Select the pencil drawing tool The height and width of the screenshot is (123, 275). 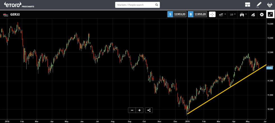(259, 5)
